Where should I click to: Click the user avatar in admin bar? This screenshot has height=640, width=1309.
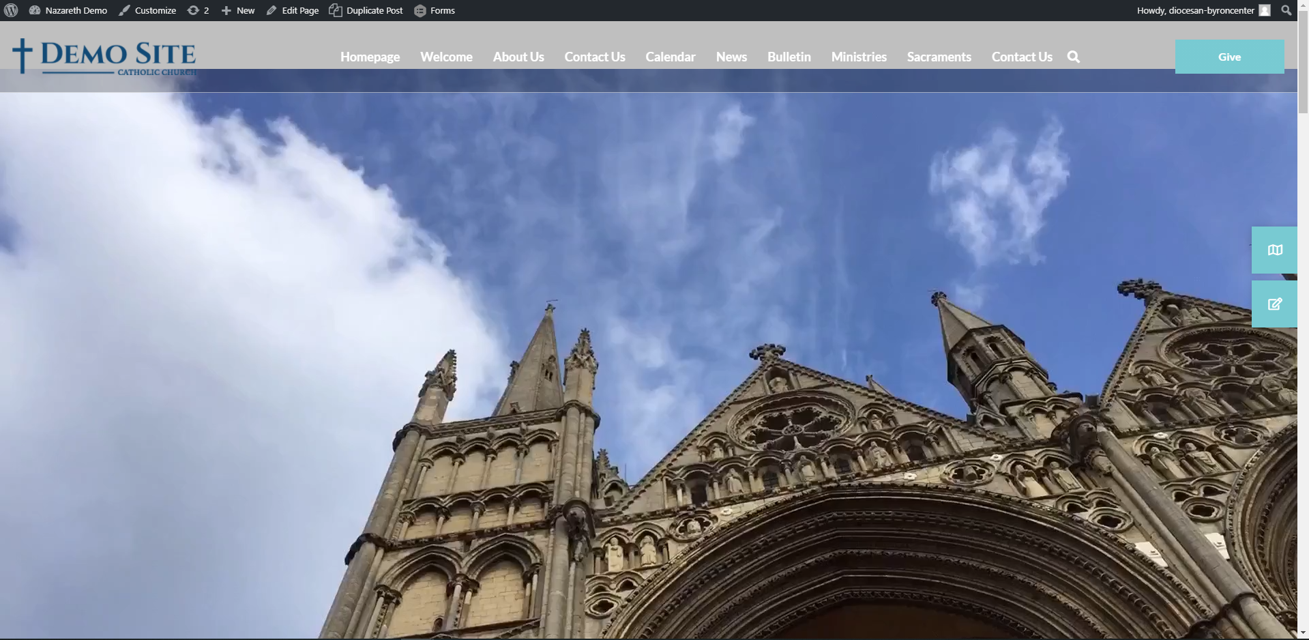[1265, 10]
